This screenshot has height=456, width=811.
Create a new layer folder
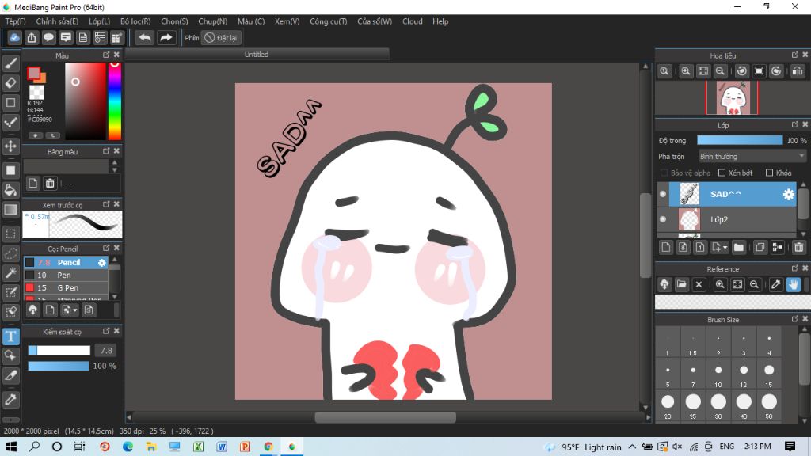739,248
